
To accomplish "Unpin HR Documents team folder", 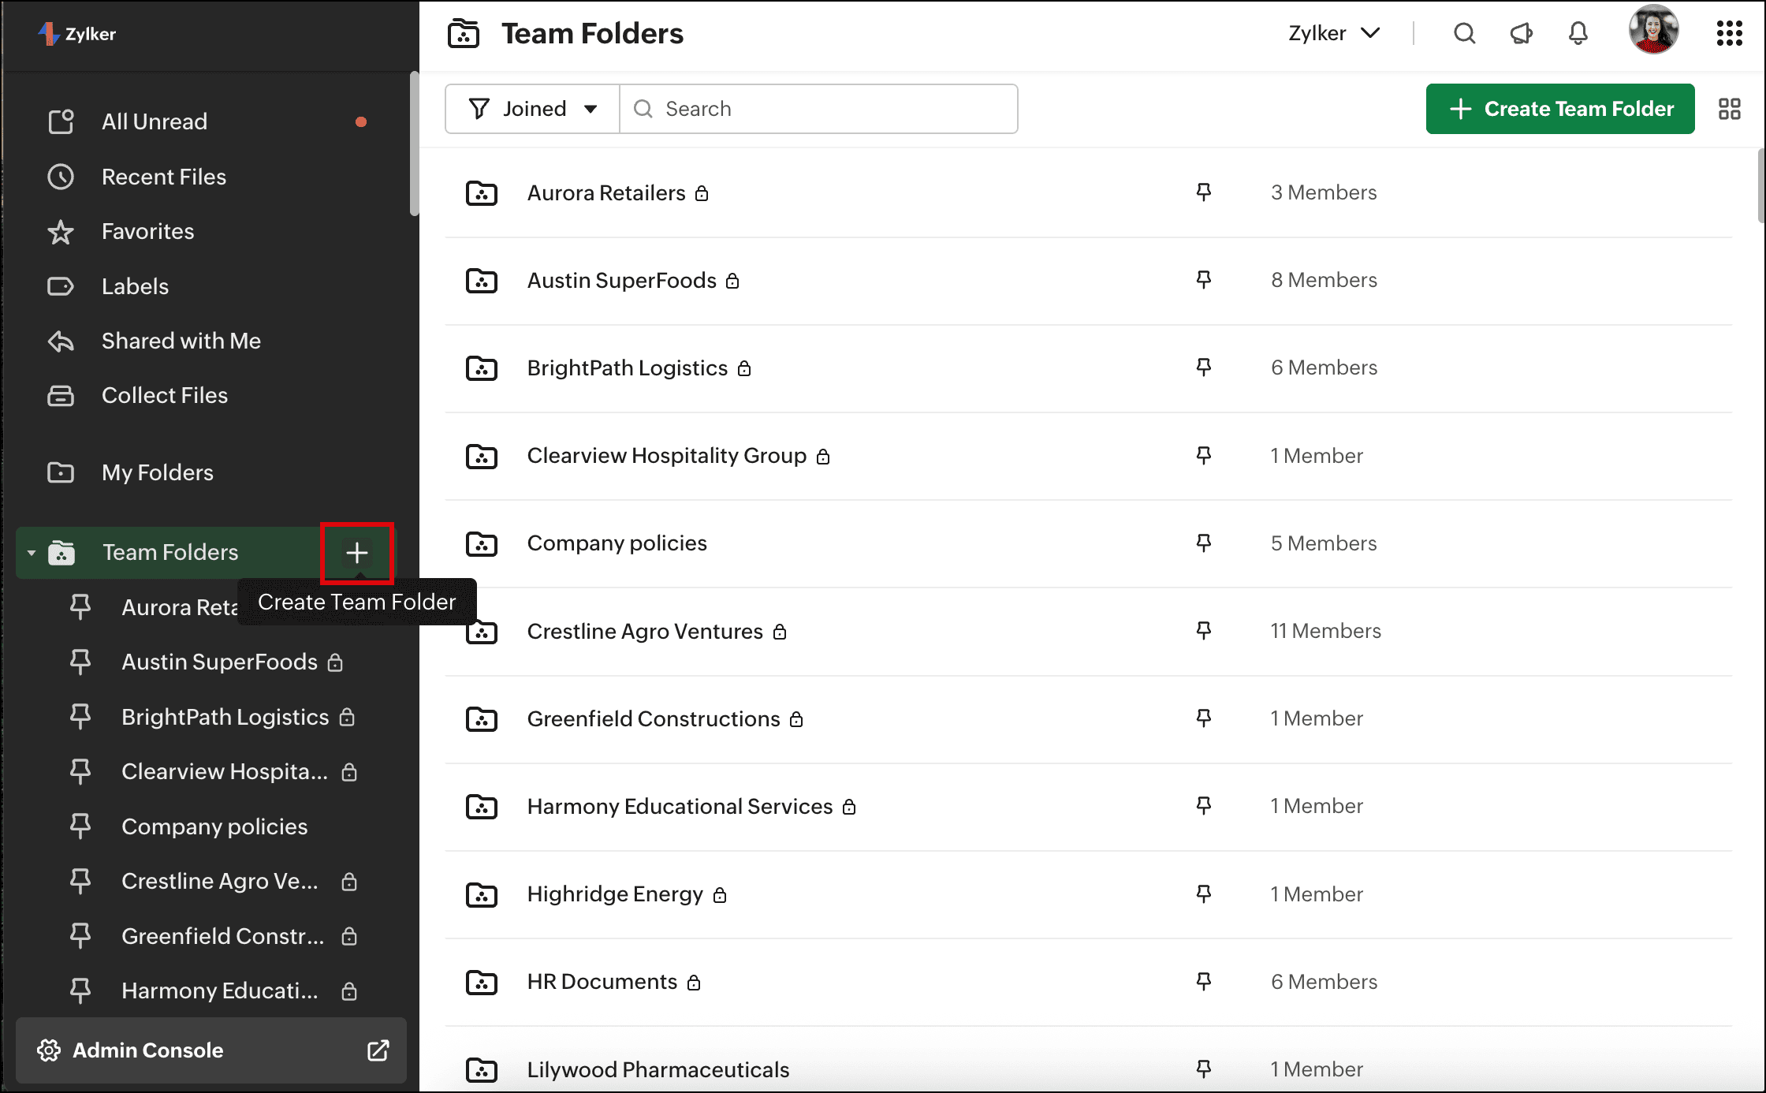I will coord(1203,981).
